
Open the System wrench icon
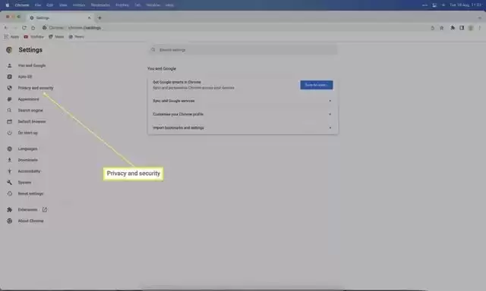coord(10,183)
